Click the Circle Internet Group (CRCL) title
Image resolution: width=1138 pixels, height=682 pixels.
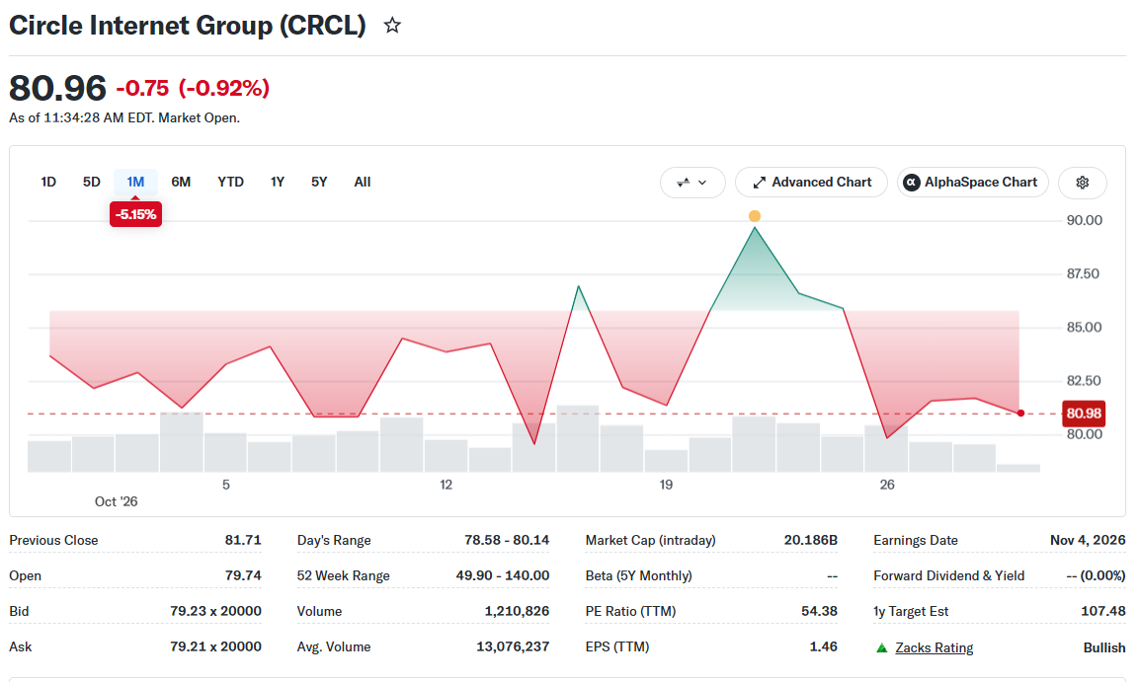(x=188, y=26)
